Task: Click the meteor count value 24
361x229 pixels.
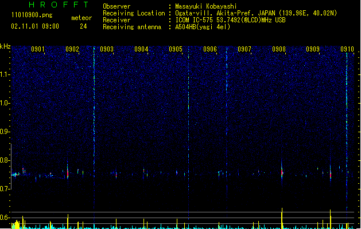Action: pos(83,26)
